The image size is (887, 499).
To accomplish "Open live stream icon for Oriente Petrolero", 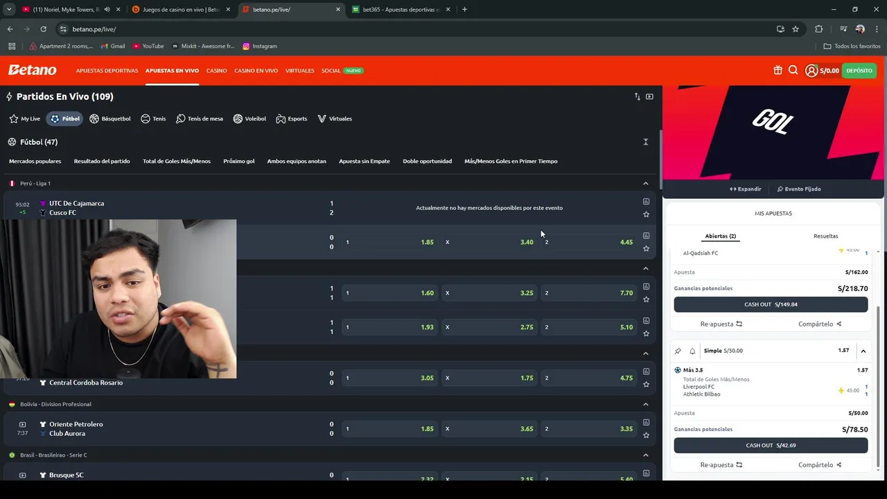I will click(x=22, y=424).
